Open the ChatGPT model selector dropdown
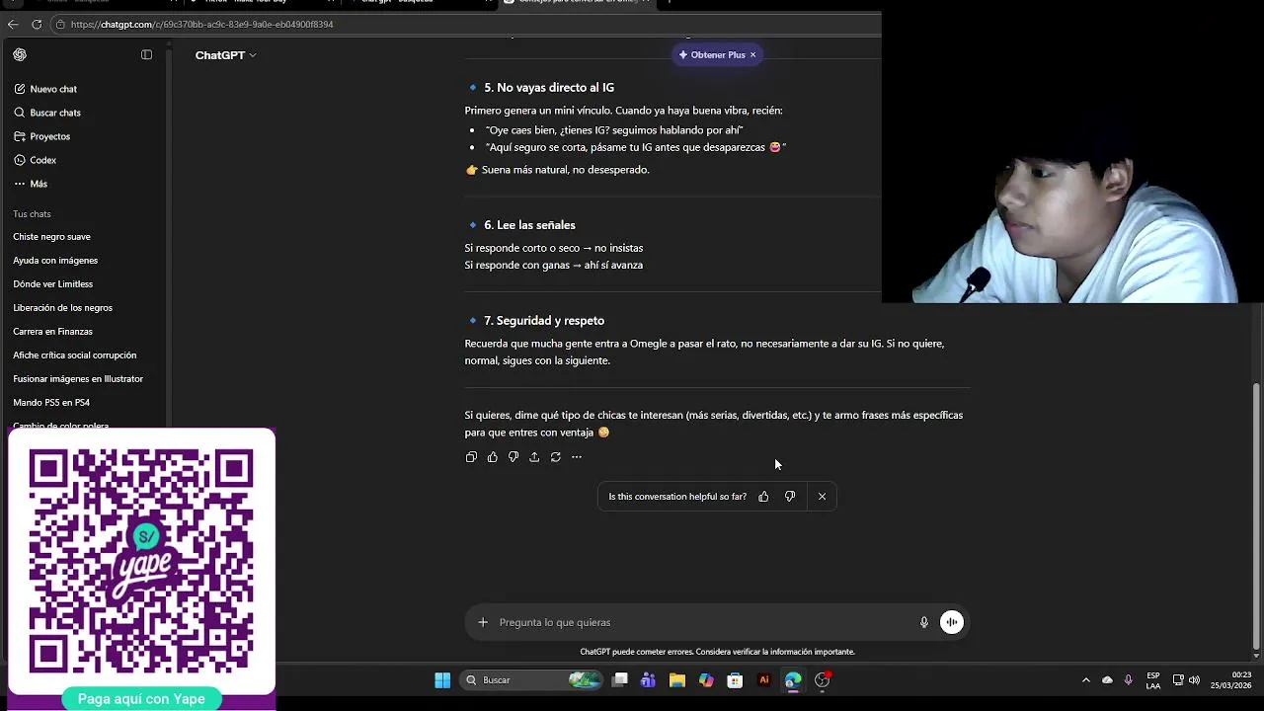The height and width of the screenshot is (711, 1264). click(x=225, y=55)
